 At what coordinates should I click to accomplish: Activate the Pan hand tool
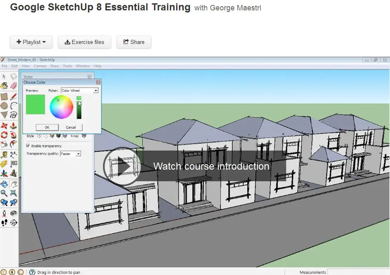13,184
